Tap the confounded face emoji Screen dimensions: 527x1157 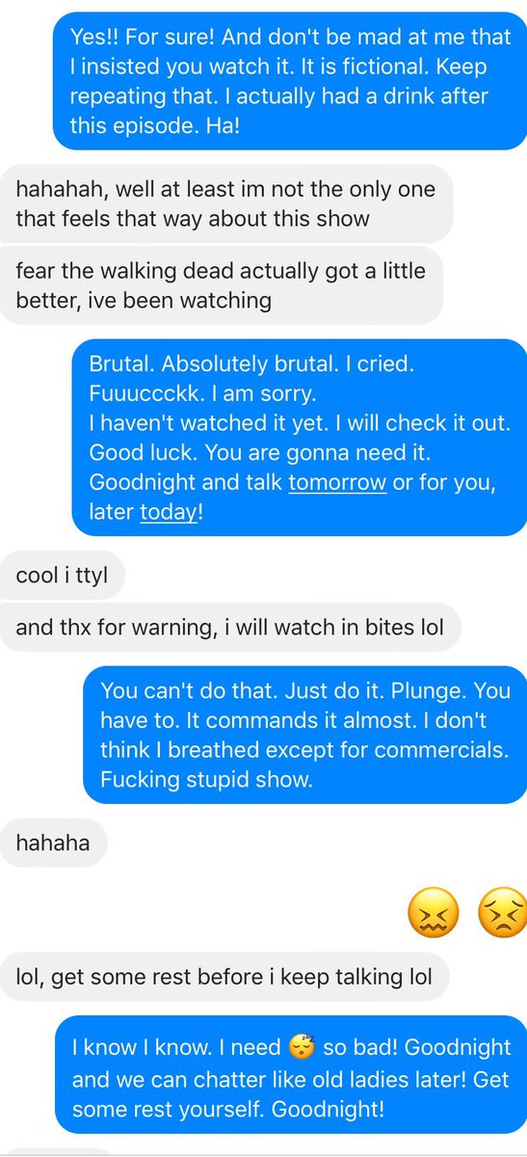point(431,914)
